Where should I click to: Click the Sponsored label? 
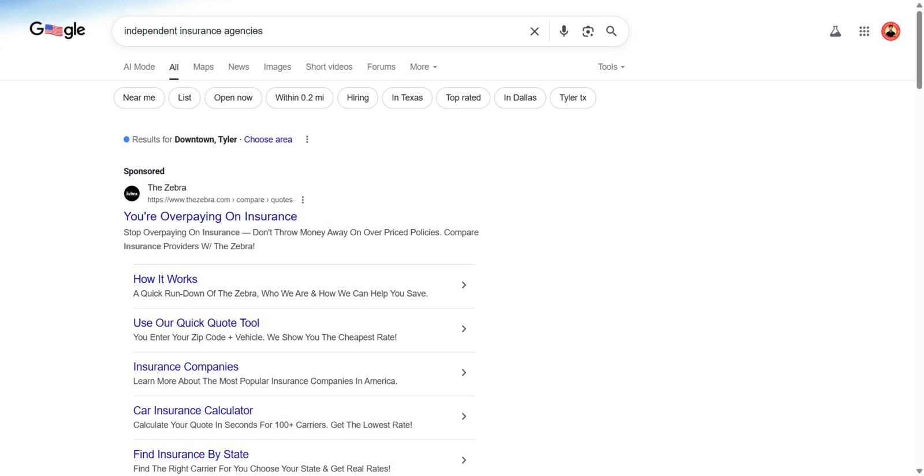point(144,171)
